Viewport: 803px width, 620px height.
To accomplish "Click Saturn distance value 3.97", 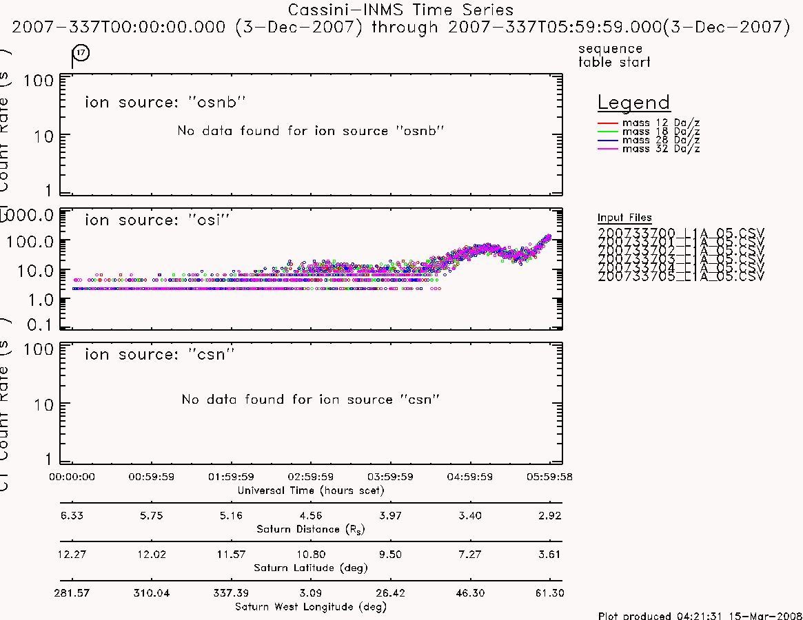I will (x=390, y=515).
